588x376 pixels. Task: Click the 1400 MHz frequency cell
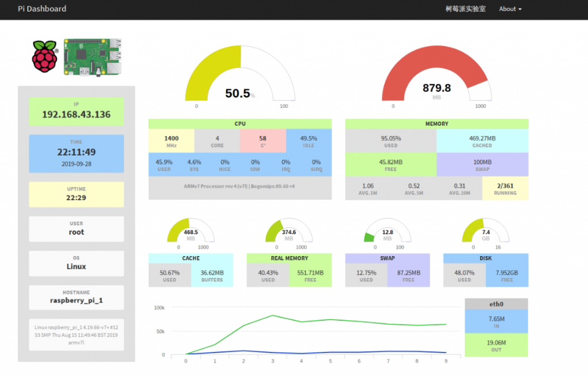coord(171,141)
